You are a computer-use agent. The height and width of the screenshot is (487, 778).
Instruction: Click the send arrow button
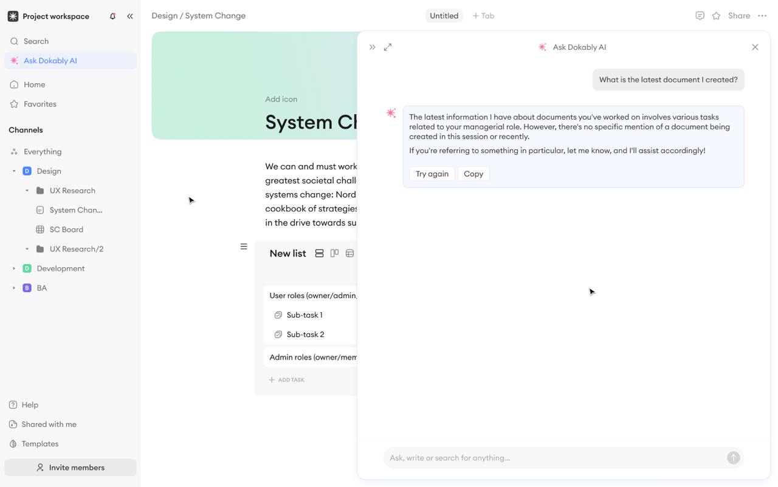[734, 458]
